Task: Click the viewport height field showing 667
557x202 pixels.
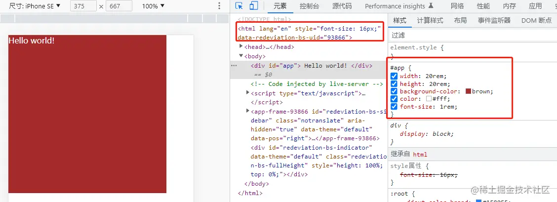Action: (119, 6)
